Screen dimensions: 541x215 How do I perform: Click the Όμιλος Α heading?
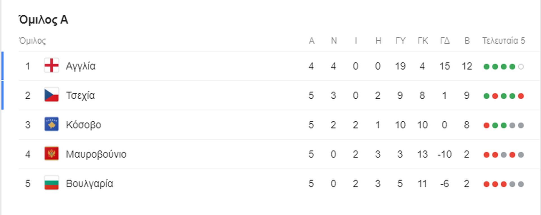(x=43, y=20)
